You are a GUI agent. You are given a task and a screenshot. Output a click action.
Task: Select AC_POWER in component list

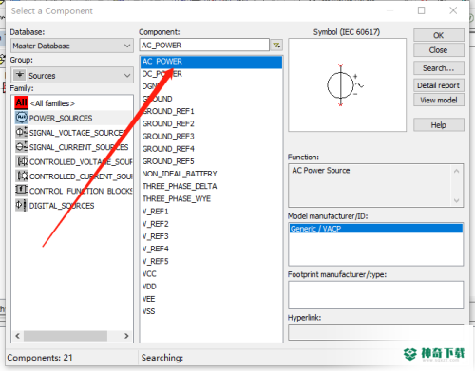tap(211, 62)
